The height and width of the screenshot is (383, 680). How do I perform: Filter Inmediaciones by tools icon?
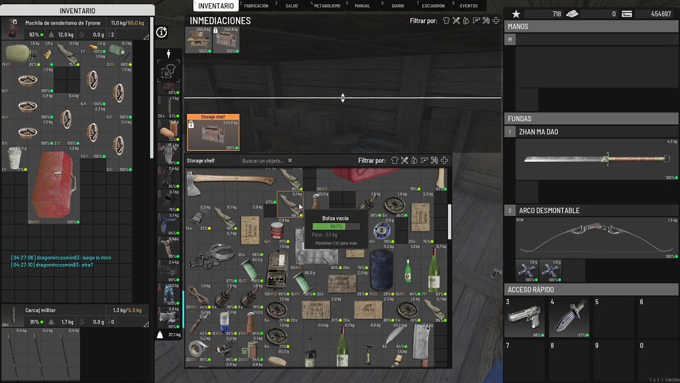tap(486, 21)
